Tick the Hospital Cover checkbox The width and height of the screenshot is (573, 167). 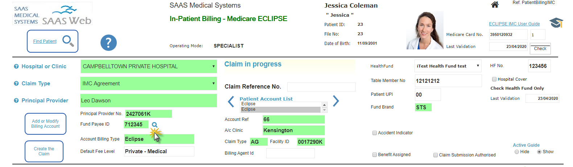tap(494, 79)
